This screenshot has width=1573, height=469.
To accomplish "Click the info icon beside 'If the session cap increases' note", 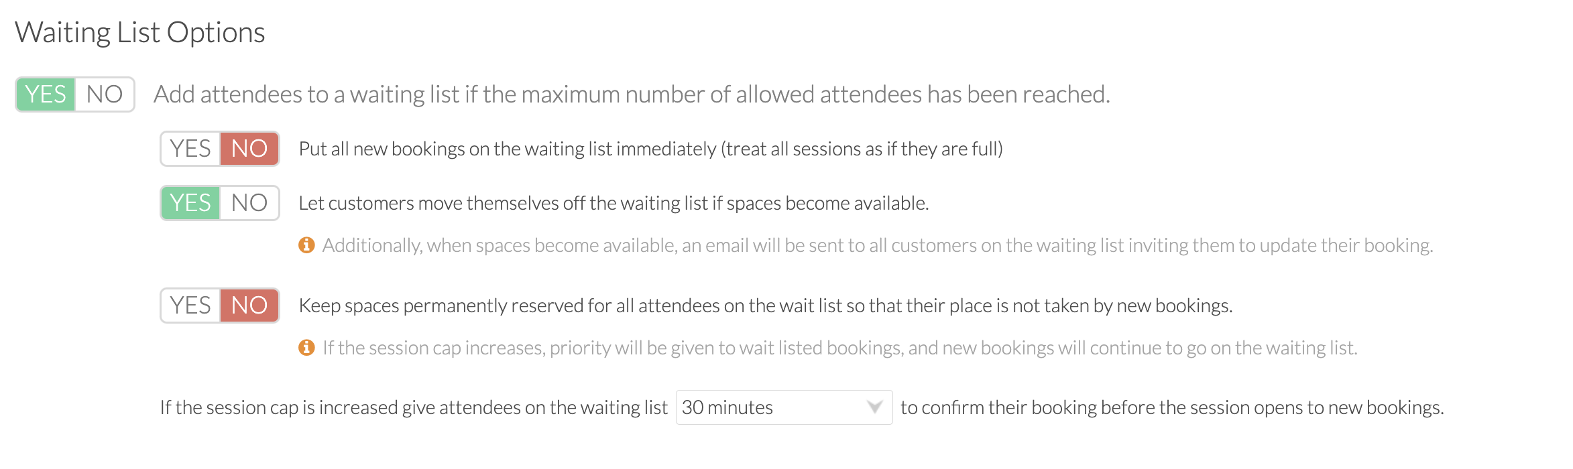I will coord(306,348).
